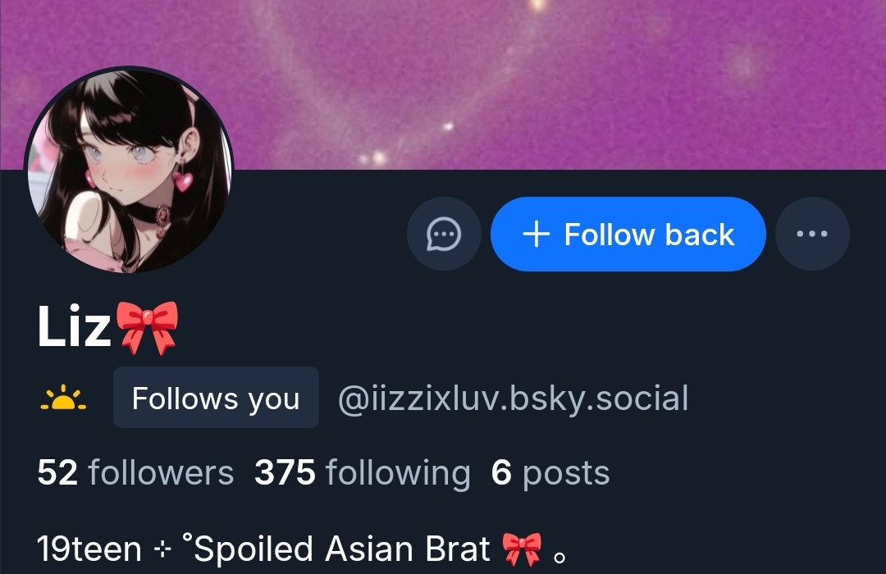The width and height of the screenshot is (886, 574).
Task: View the 52 followers list
Action: tap(135, 473)
